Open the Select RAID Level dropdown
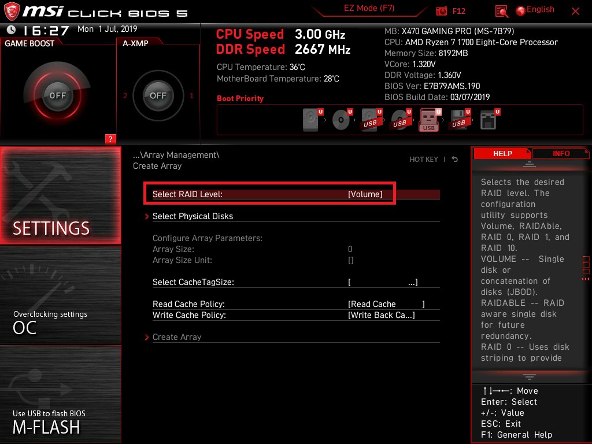This screenshot has width=592, height=444. pos(365,195)
